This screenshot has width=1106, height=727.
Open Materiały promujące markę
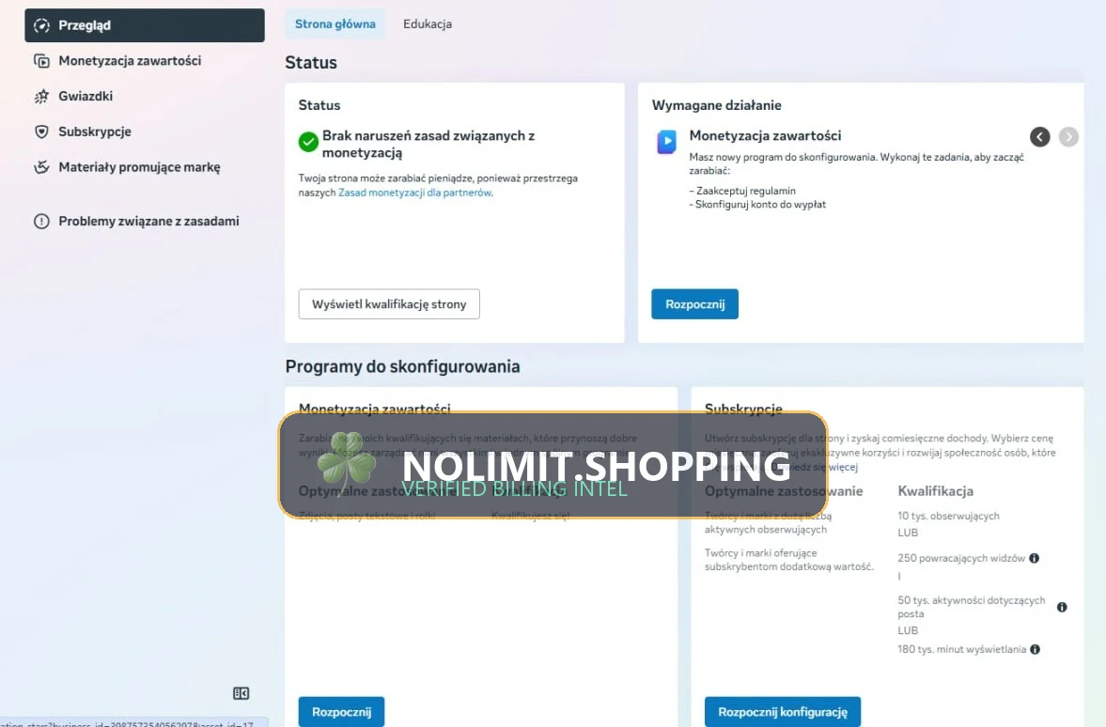tap(139, 167)
